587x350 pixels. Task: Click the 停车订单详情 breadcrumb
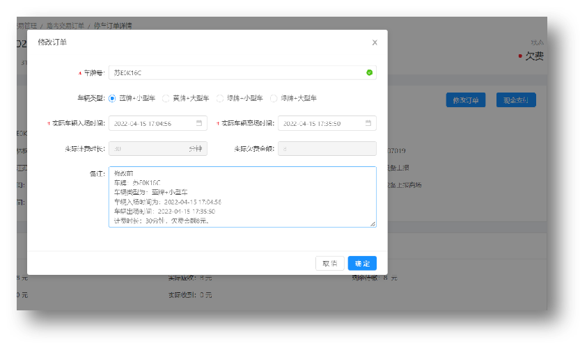pyautogui.click(x=112, y=26)
